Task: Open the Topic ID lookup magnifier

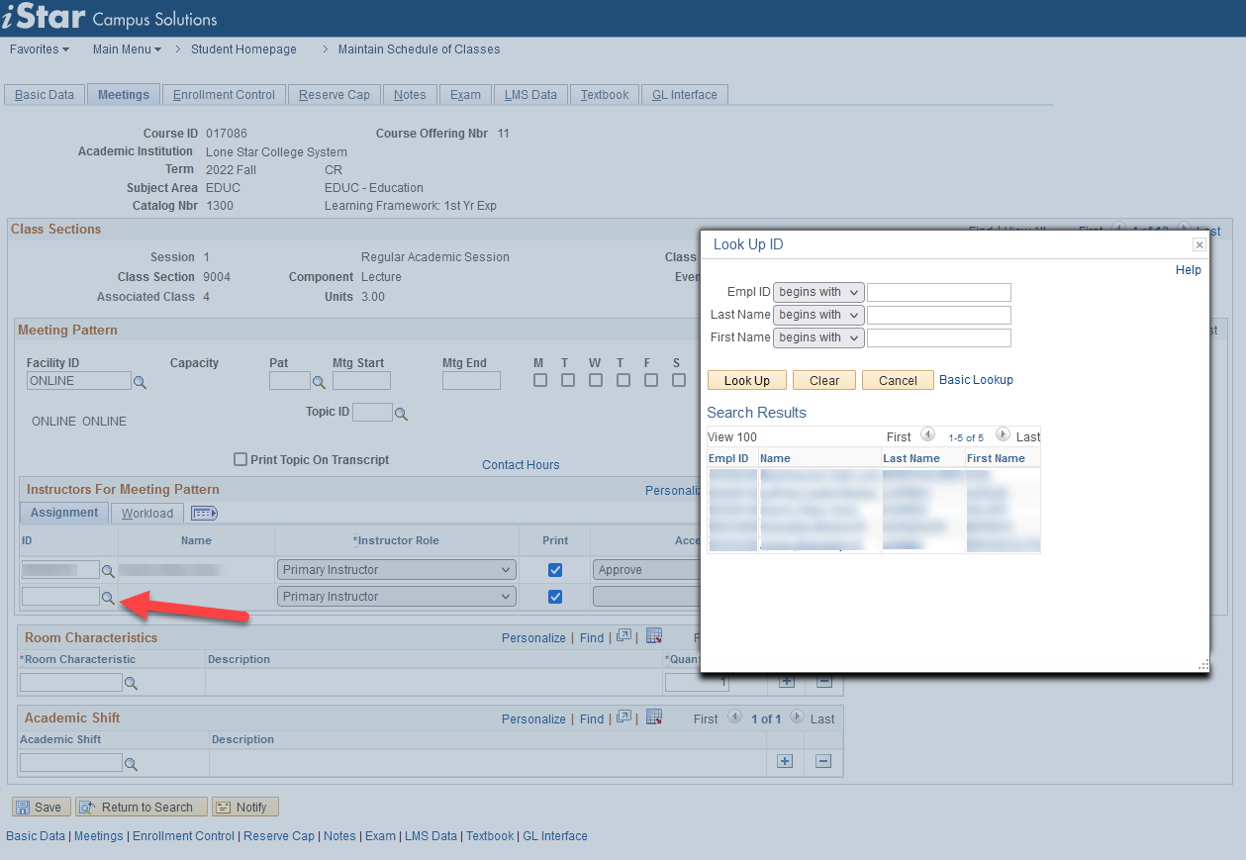Action: (x=401, y=414)
